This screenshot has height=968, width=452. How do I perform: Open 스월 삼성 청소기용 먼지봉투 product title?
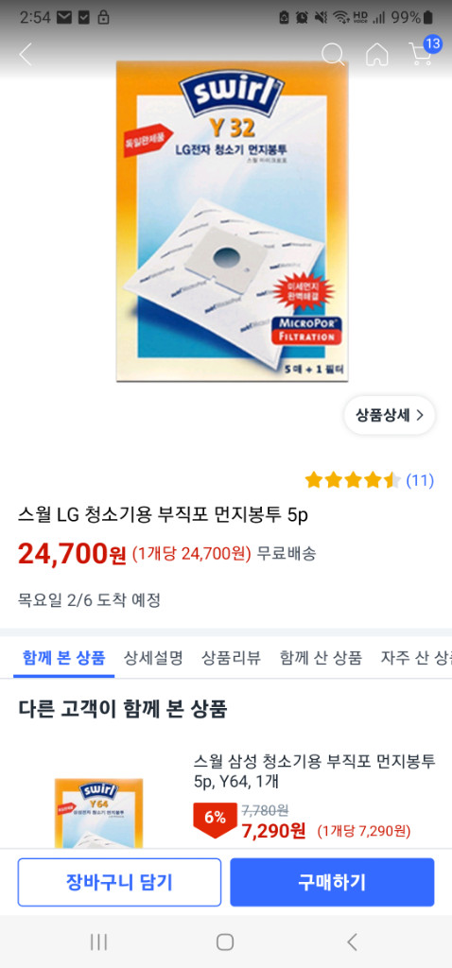314,771
